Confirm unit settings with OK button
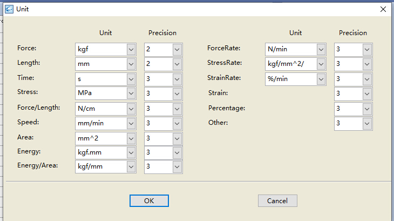The width and height of the screenshot is (394, 221). 149,200
